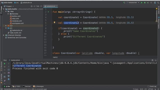Open Search Everywhere magnifier icon

tap(158, 3)
